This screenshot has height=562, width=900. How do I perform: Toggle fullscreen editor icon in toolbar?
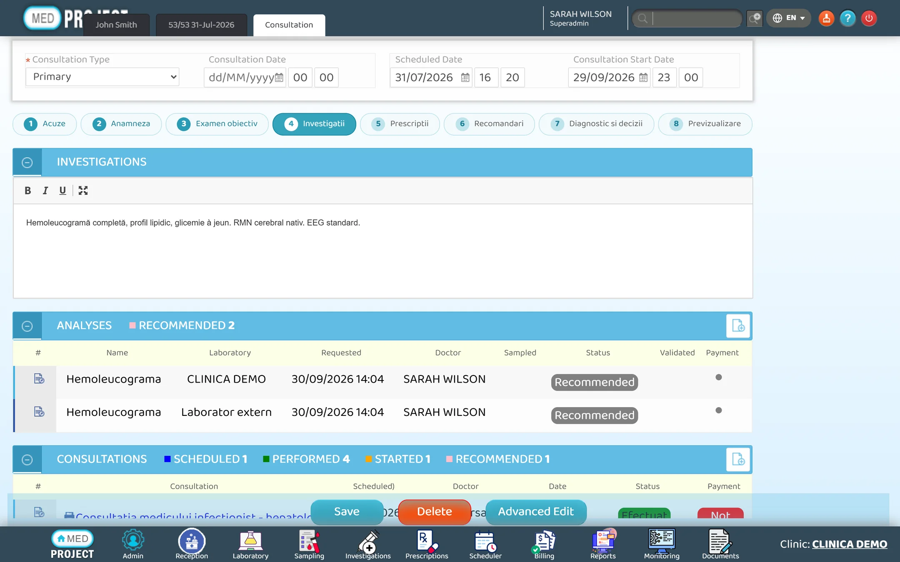(x=83, y=191)
